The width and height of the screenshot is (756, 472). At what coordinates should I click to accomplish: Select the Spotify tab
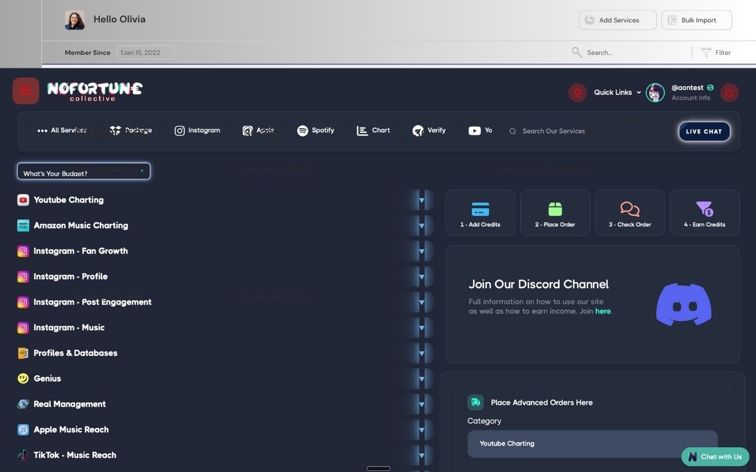[315, 130]
